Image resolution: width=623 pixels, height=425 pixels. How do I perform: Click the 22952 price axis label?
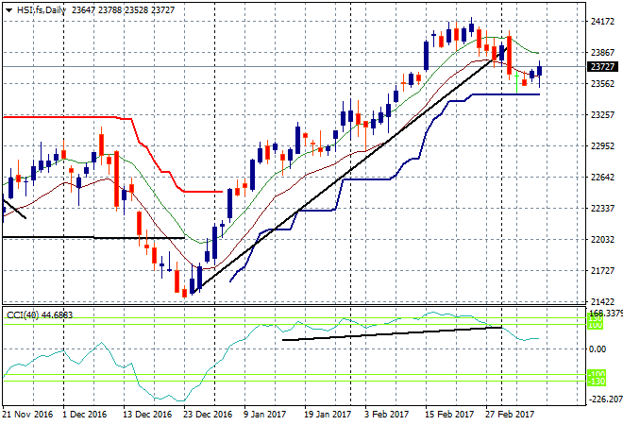[602, 145]
